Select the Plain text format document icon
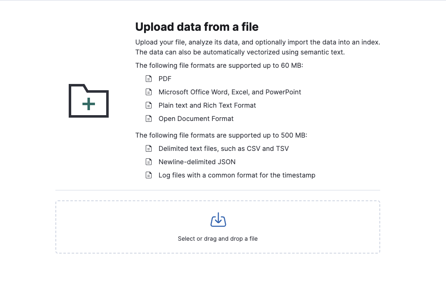446x286 pixels. coord(149,105)
